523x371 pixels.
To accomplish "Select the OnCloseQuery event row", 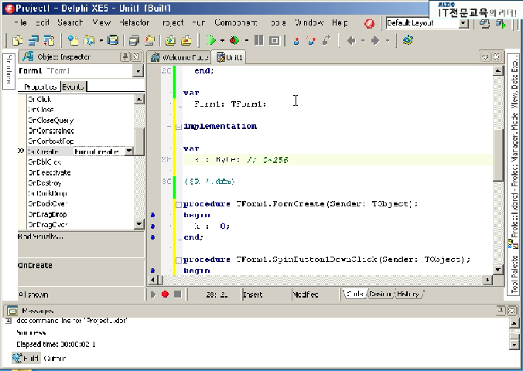I will (x=80, y=120).
